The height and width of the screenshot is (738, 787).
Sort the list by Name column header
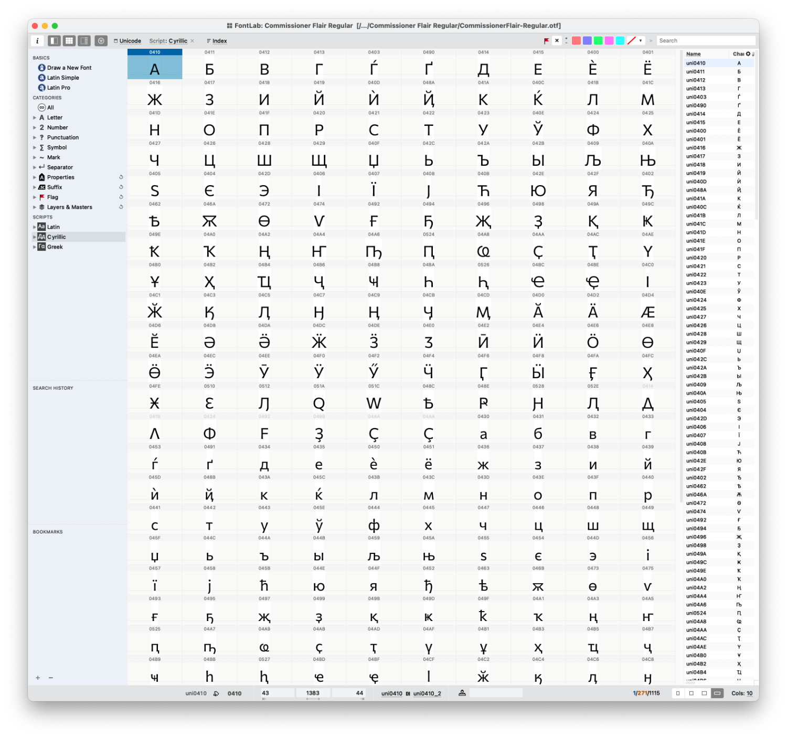(x=693, y=54)
